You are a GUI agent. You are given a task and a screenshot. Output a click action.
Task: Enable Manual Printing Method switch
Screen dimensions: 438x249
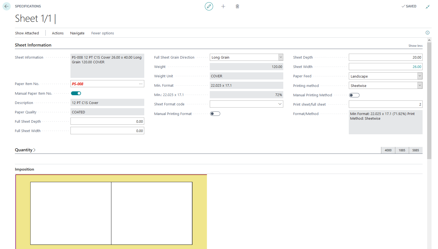[354, 95]
